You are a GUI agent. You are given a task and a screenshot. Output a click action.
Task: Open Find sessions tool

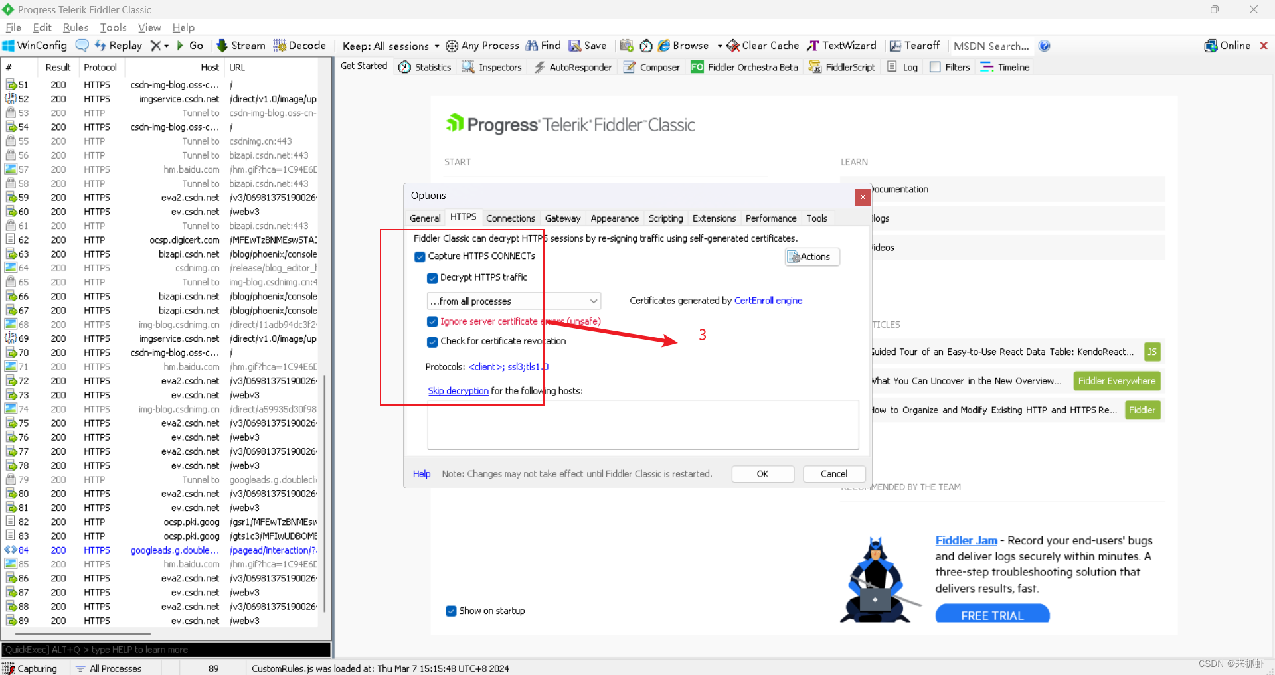tap(543, 46)
